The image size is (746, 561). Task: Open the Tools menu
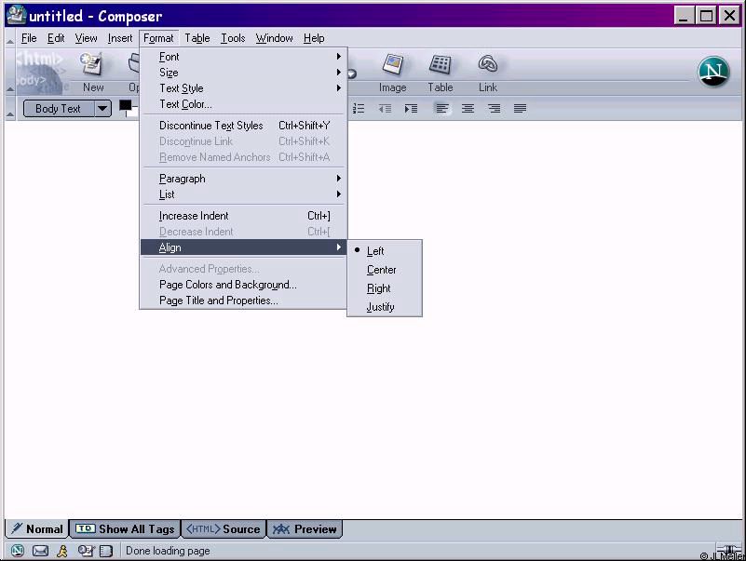click(x=233, y=38)
